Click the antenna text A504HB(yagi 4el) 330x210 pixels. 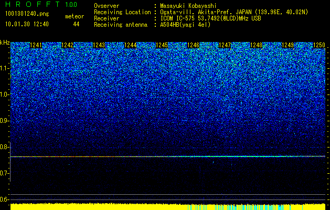click(185, 25)
